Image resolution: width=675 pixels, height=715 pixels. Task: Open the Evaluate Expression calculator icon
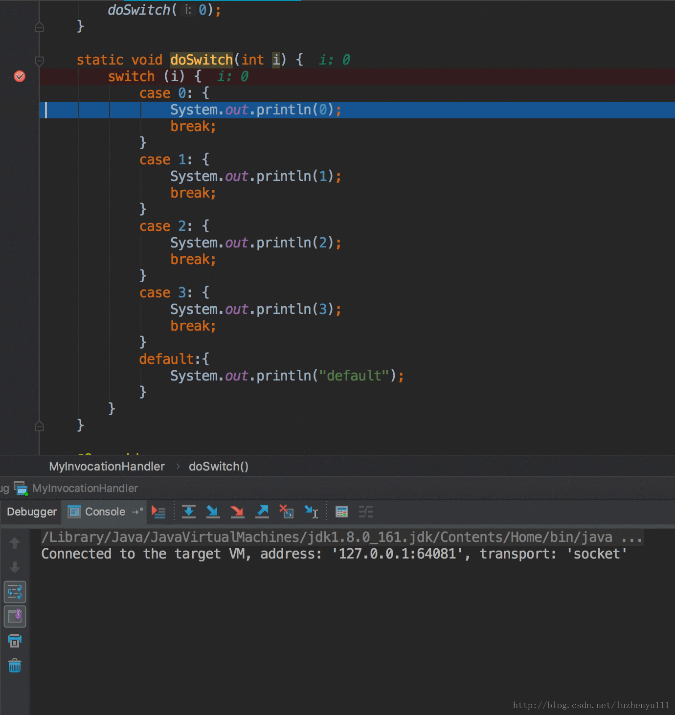341,512
